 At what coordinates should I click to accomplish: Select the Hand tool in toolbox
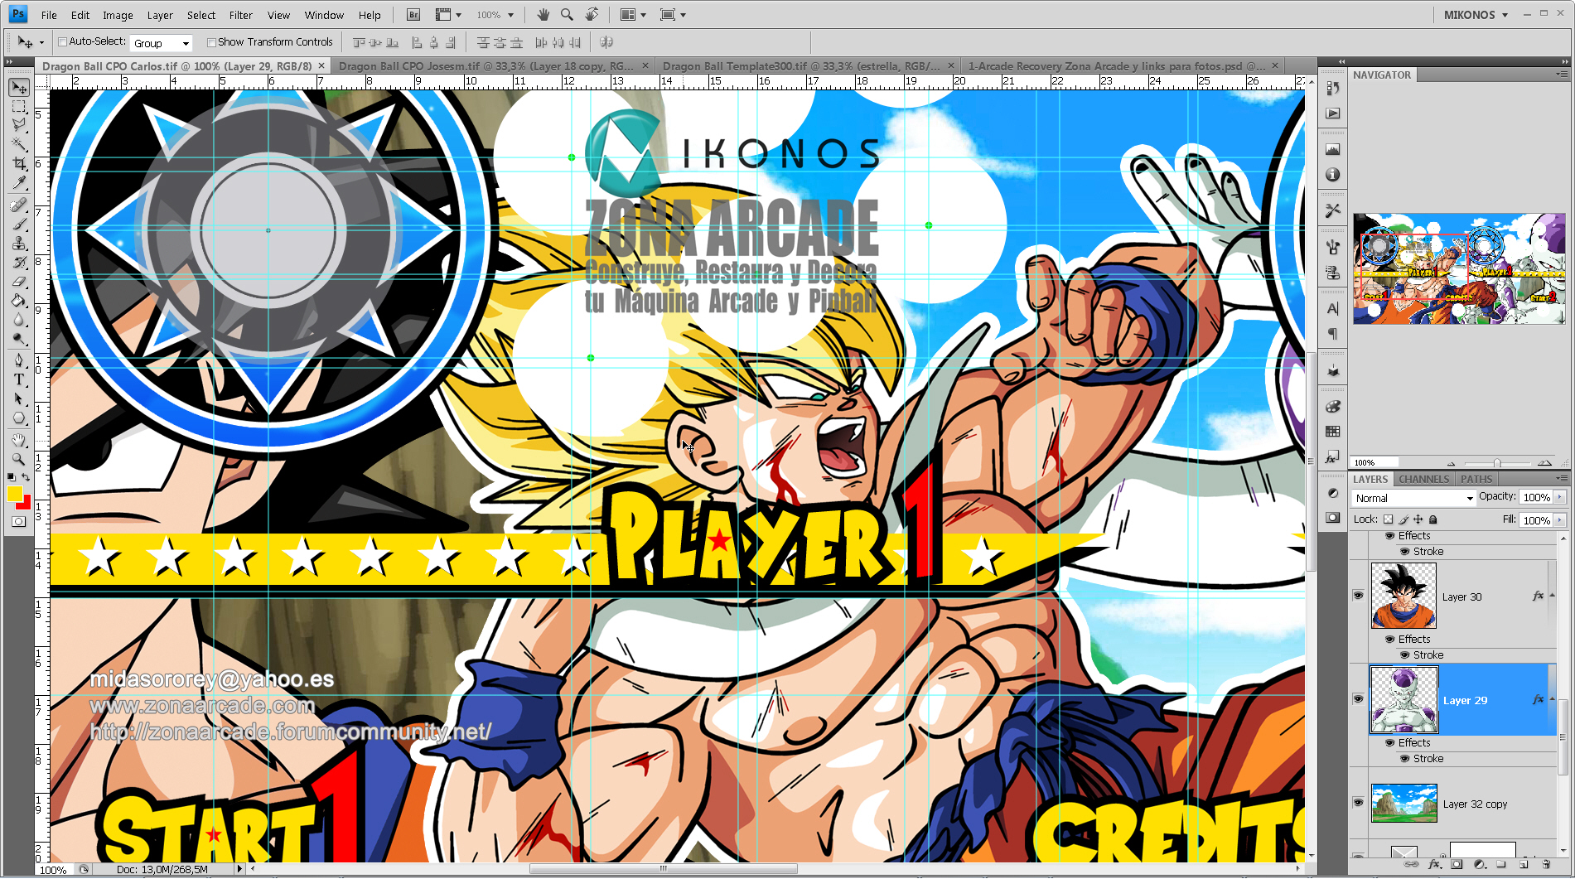19,439
